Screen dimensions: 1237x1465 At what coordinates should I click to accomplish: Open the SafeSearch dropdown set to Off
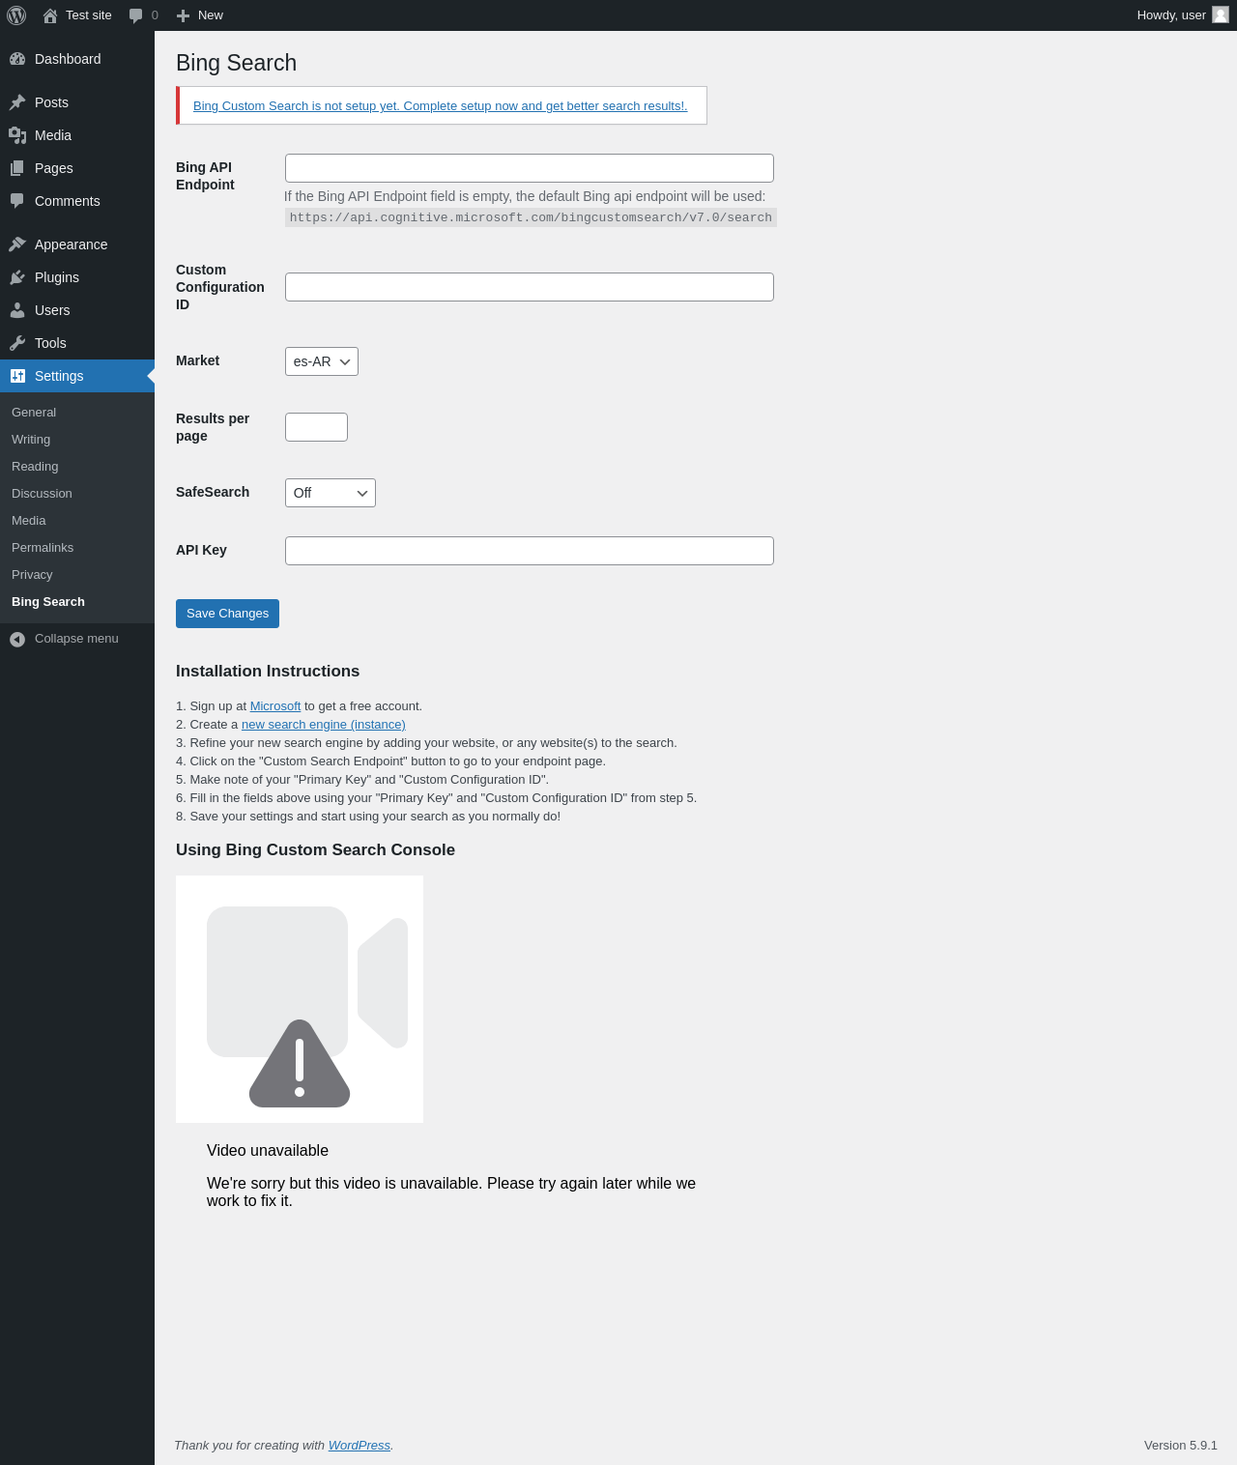[331, 493]
